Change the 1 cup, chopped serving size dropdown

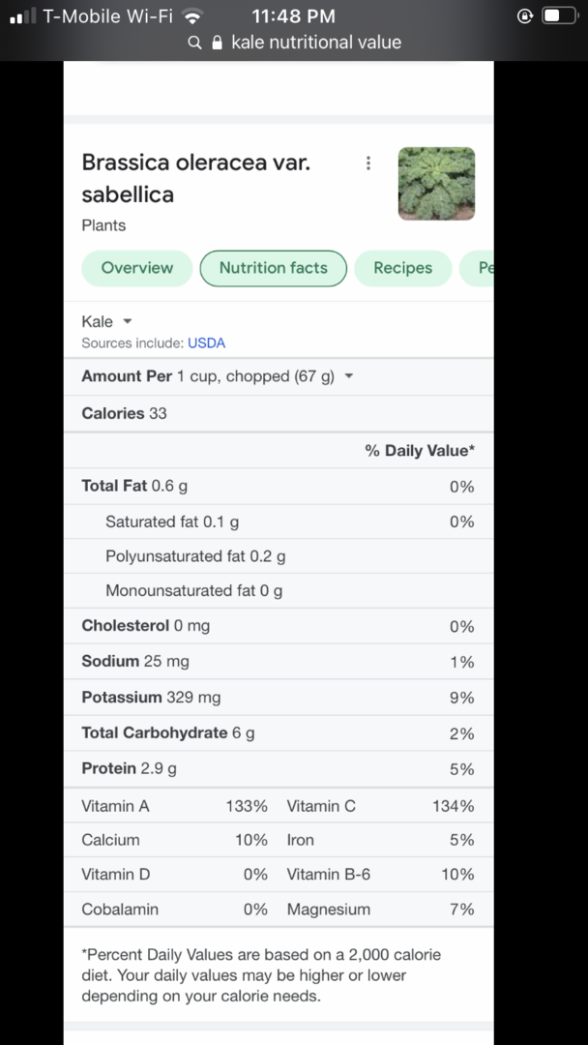click(264, 376)
